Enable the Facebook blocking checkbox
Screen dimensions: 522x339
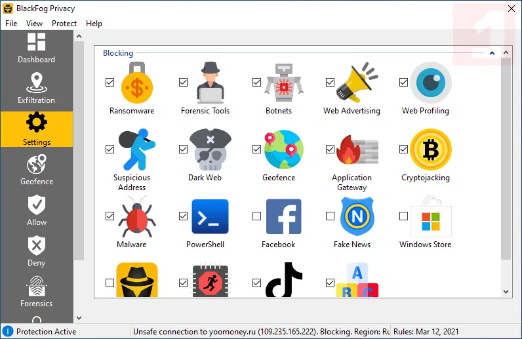pos(256,216)
